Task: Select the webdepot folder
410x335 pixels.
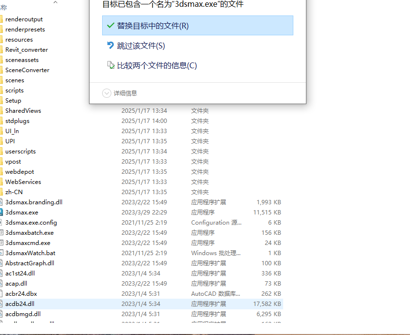Action: 20,171
